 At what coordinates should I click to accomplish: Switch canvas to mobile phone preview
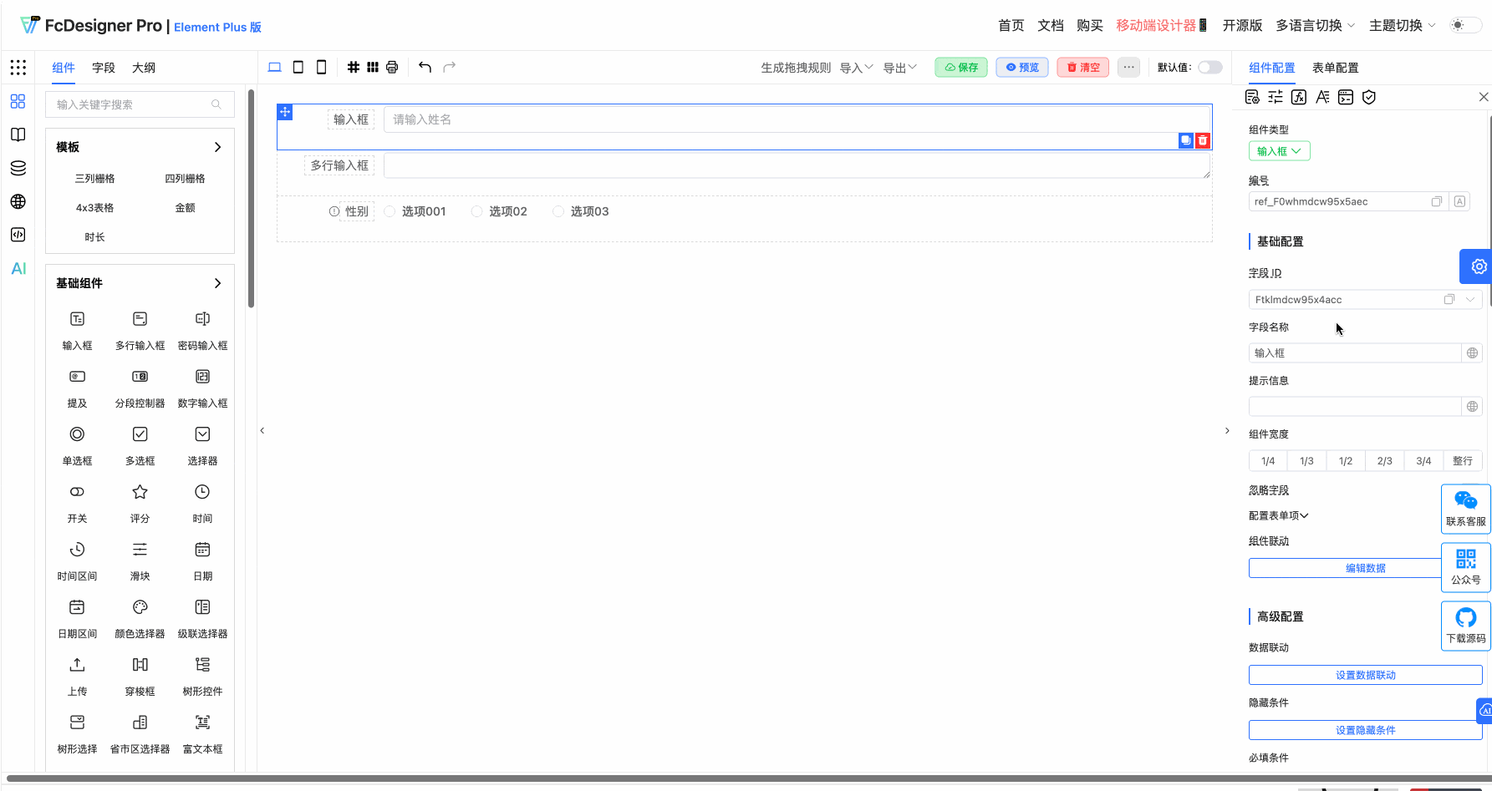[321, 67]
